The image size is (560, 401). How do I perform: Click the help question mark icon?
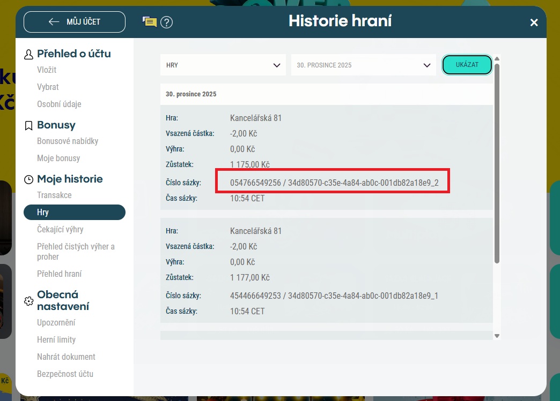pyautogui.click(x=167, y=22)
